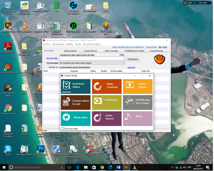
Task: Expand the URL del Video dropdown
Action: (x=124, y=59)
